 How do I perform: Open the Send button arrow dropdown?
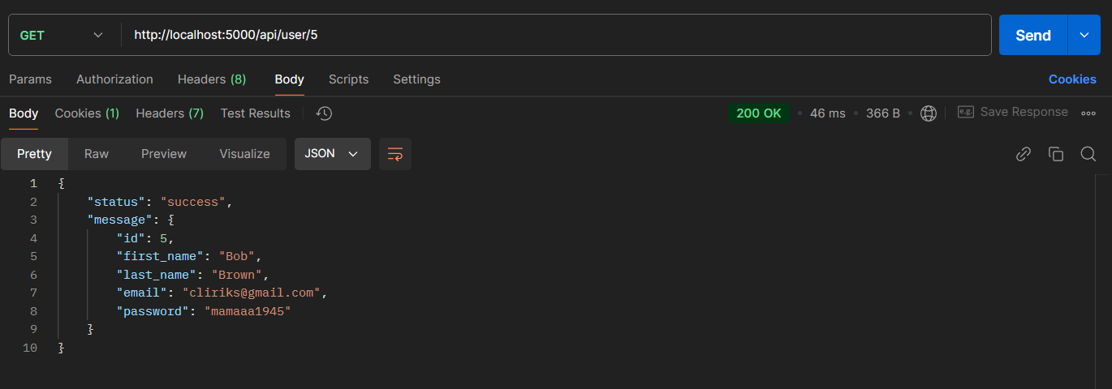pos(1084,35)
